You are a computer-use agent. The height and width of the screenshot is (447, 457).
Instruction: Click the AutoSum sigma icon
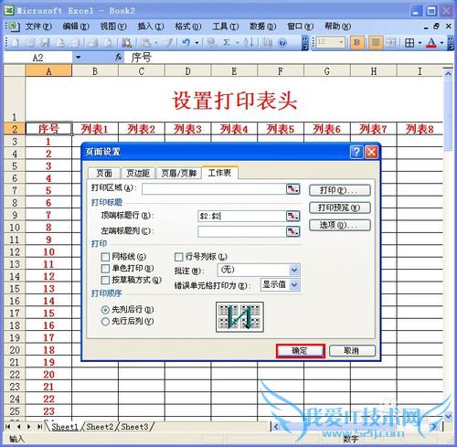click(227, 43)
